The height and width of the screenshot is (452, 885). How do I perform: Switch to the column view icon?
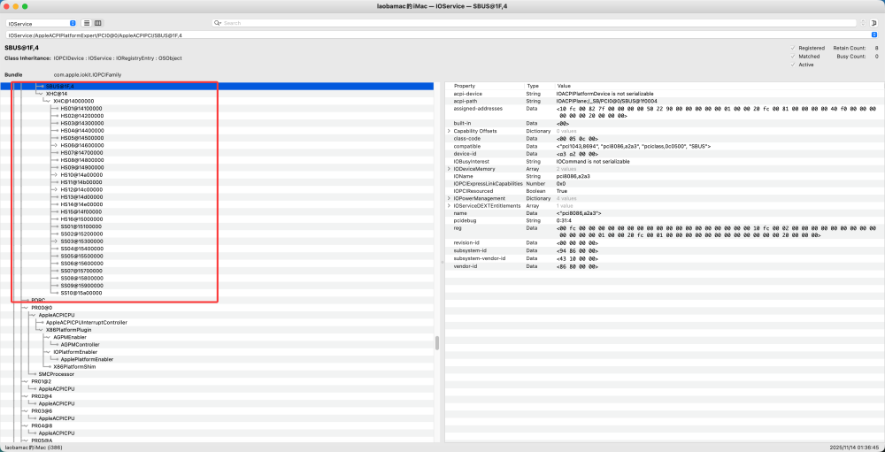[97, 23]
